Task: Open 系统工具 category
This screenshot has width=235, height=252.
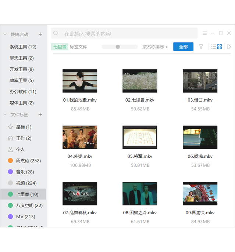Action: coord(23,47)
